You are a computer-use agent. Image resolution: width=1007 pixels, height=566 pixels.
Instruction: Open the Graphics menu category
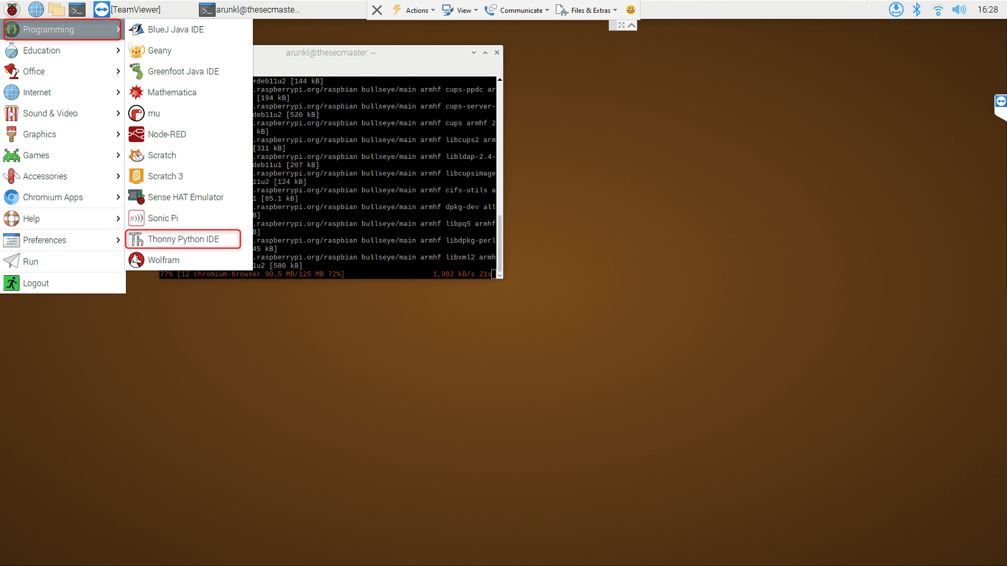coord(62,134)
